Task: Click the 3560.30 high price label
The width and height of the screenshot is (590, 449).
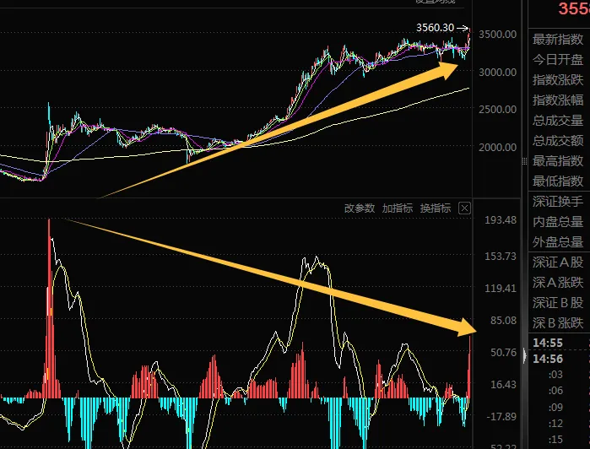Action: 435,28
